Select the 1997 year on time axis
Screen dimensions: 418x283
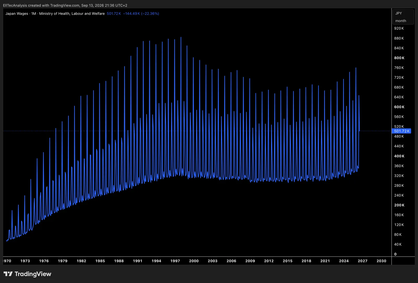point(175,261)
